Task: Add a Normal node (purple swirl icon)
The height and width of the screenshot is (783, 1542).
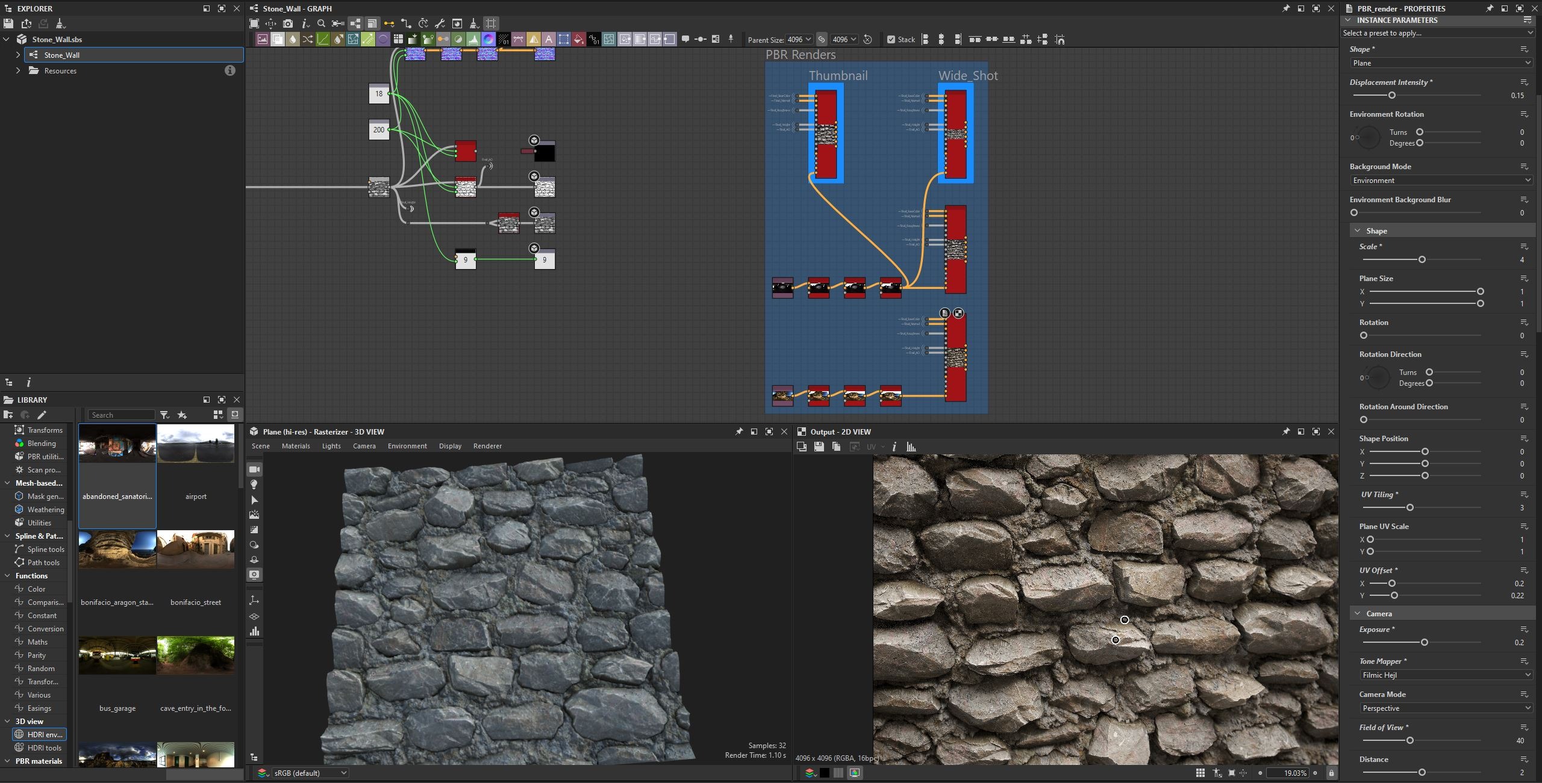Action: tap(489, 39)
